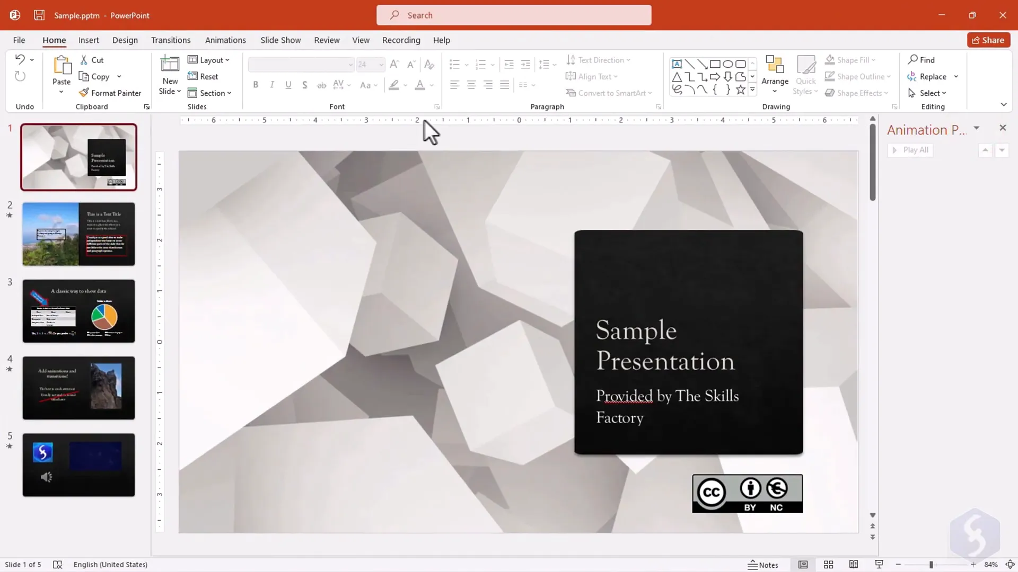Expand the Replace options arrow
Screen dimensions: 1018x572
[x=956, y=76]
